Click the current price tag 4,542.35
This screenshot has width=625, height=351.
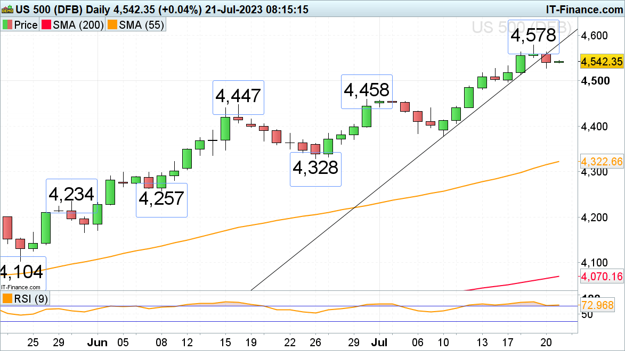602,62
